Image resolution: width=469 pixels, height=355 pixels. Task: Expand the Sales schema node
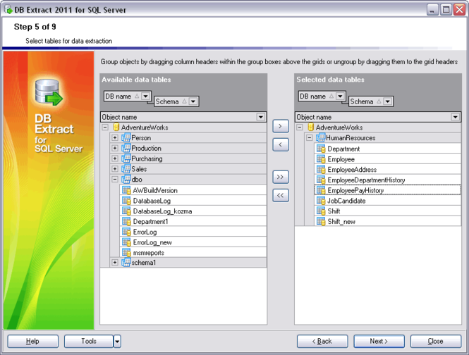click(115, 169)
